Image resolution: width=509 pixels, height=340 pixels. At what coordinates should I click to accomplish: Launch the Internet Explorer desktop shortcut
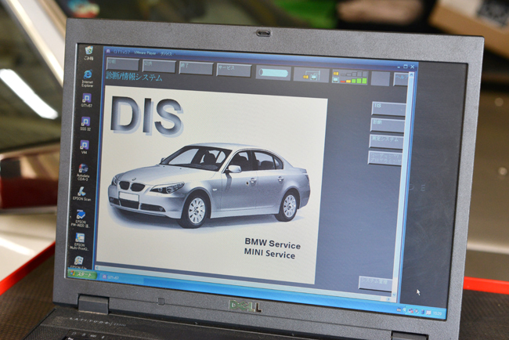[x=88, y=78]
